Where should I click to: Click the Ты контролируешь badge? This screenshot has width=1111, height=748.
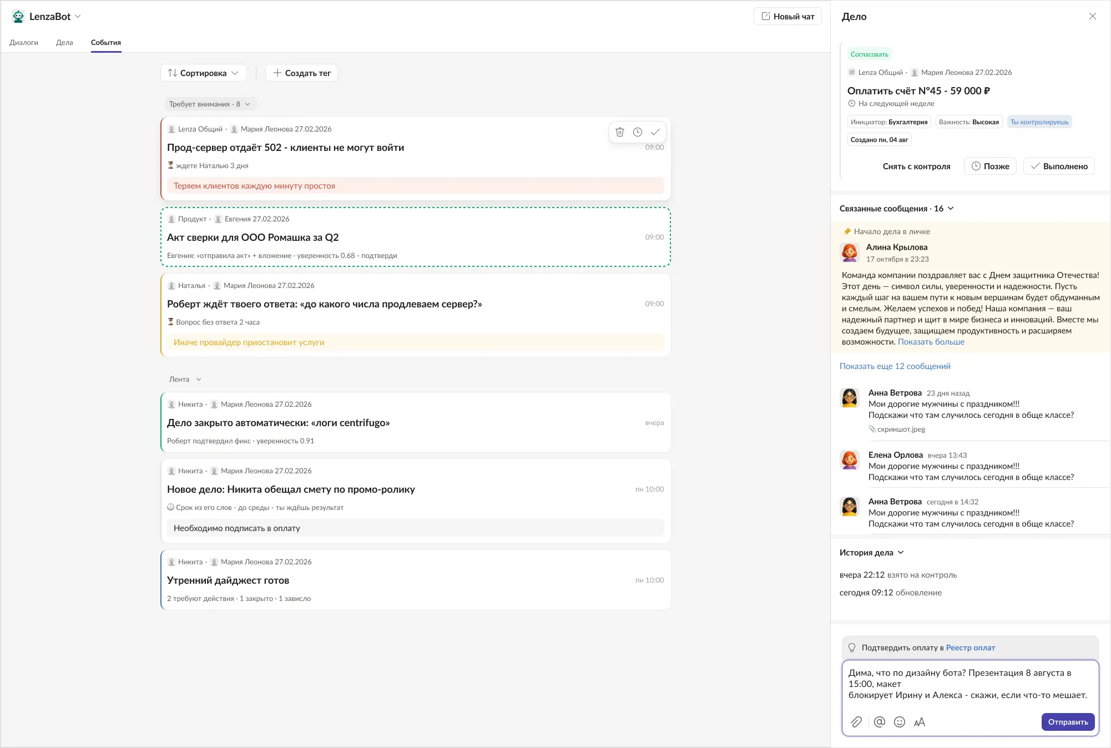(x=1039, y=122)
